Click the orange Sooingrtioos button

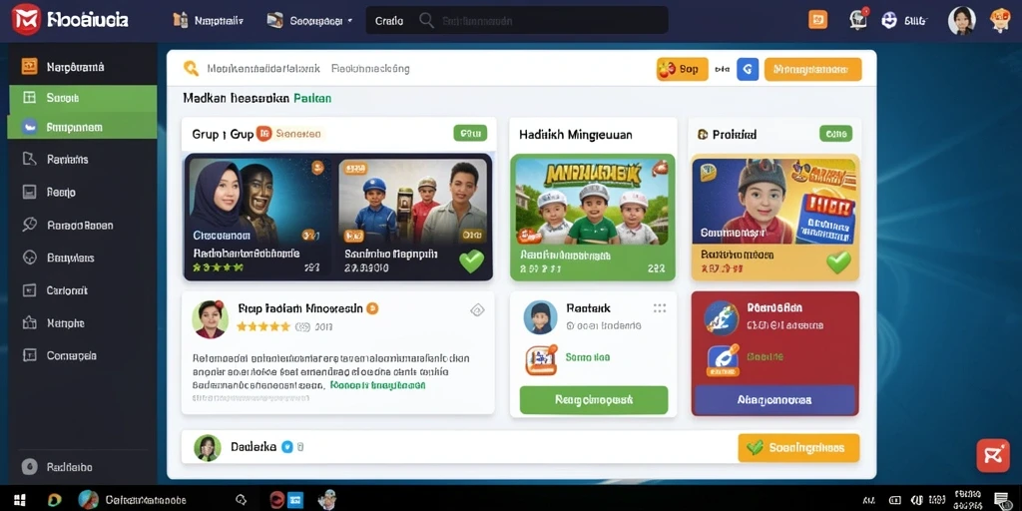798,448
